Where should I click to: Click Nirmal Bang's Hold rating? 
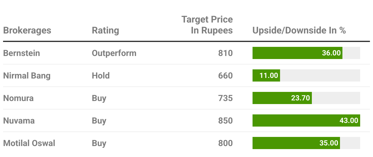(x=101, y=75)
